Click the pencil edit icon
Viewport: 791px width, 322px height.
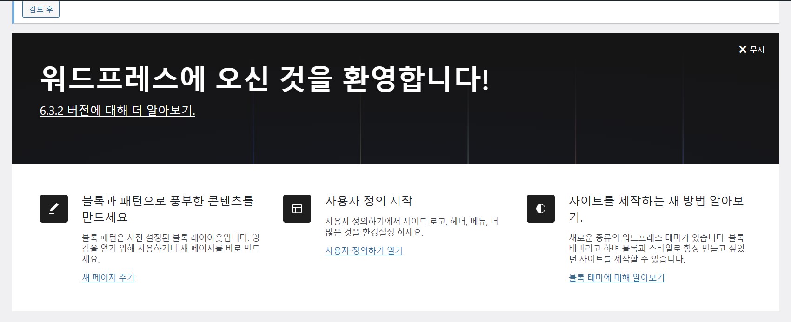pyautogui.click(x=54, y=209)
